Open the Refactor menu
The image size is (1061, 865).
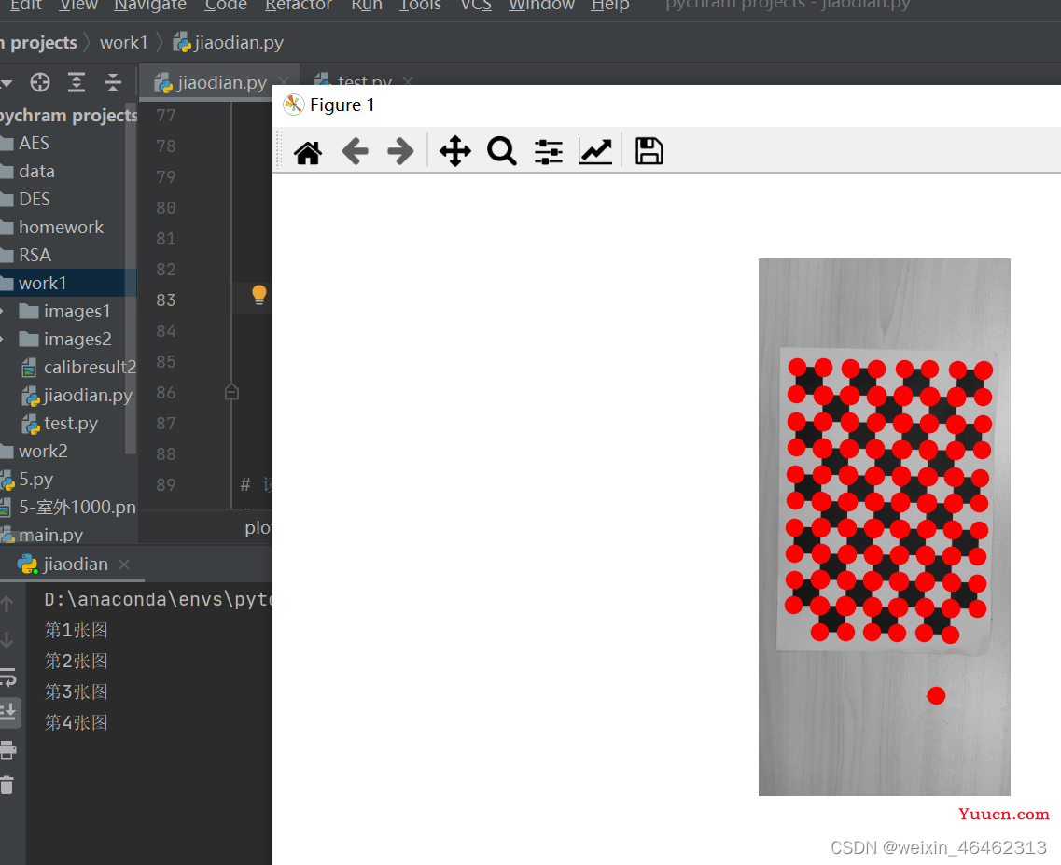click(x=299, y=5)
